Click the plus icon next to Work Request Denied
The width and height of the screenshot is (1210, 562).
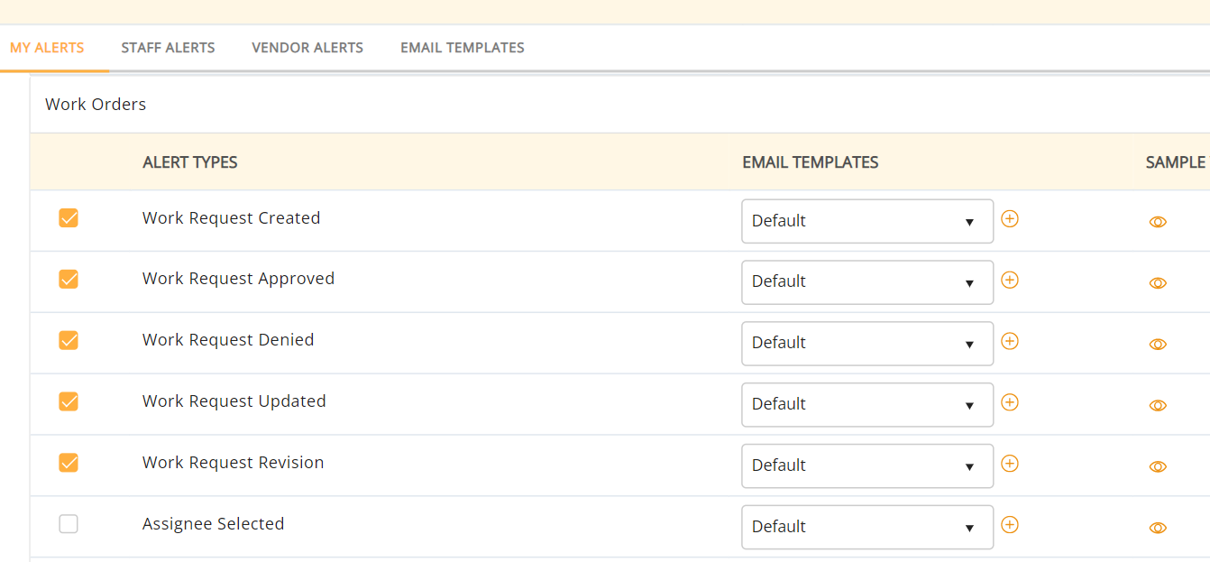coord(1010,341)
